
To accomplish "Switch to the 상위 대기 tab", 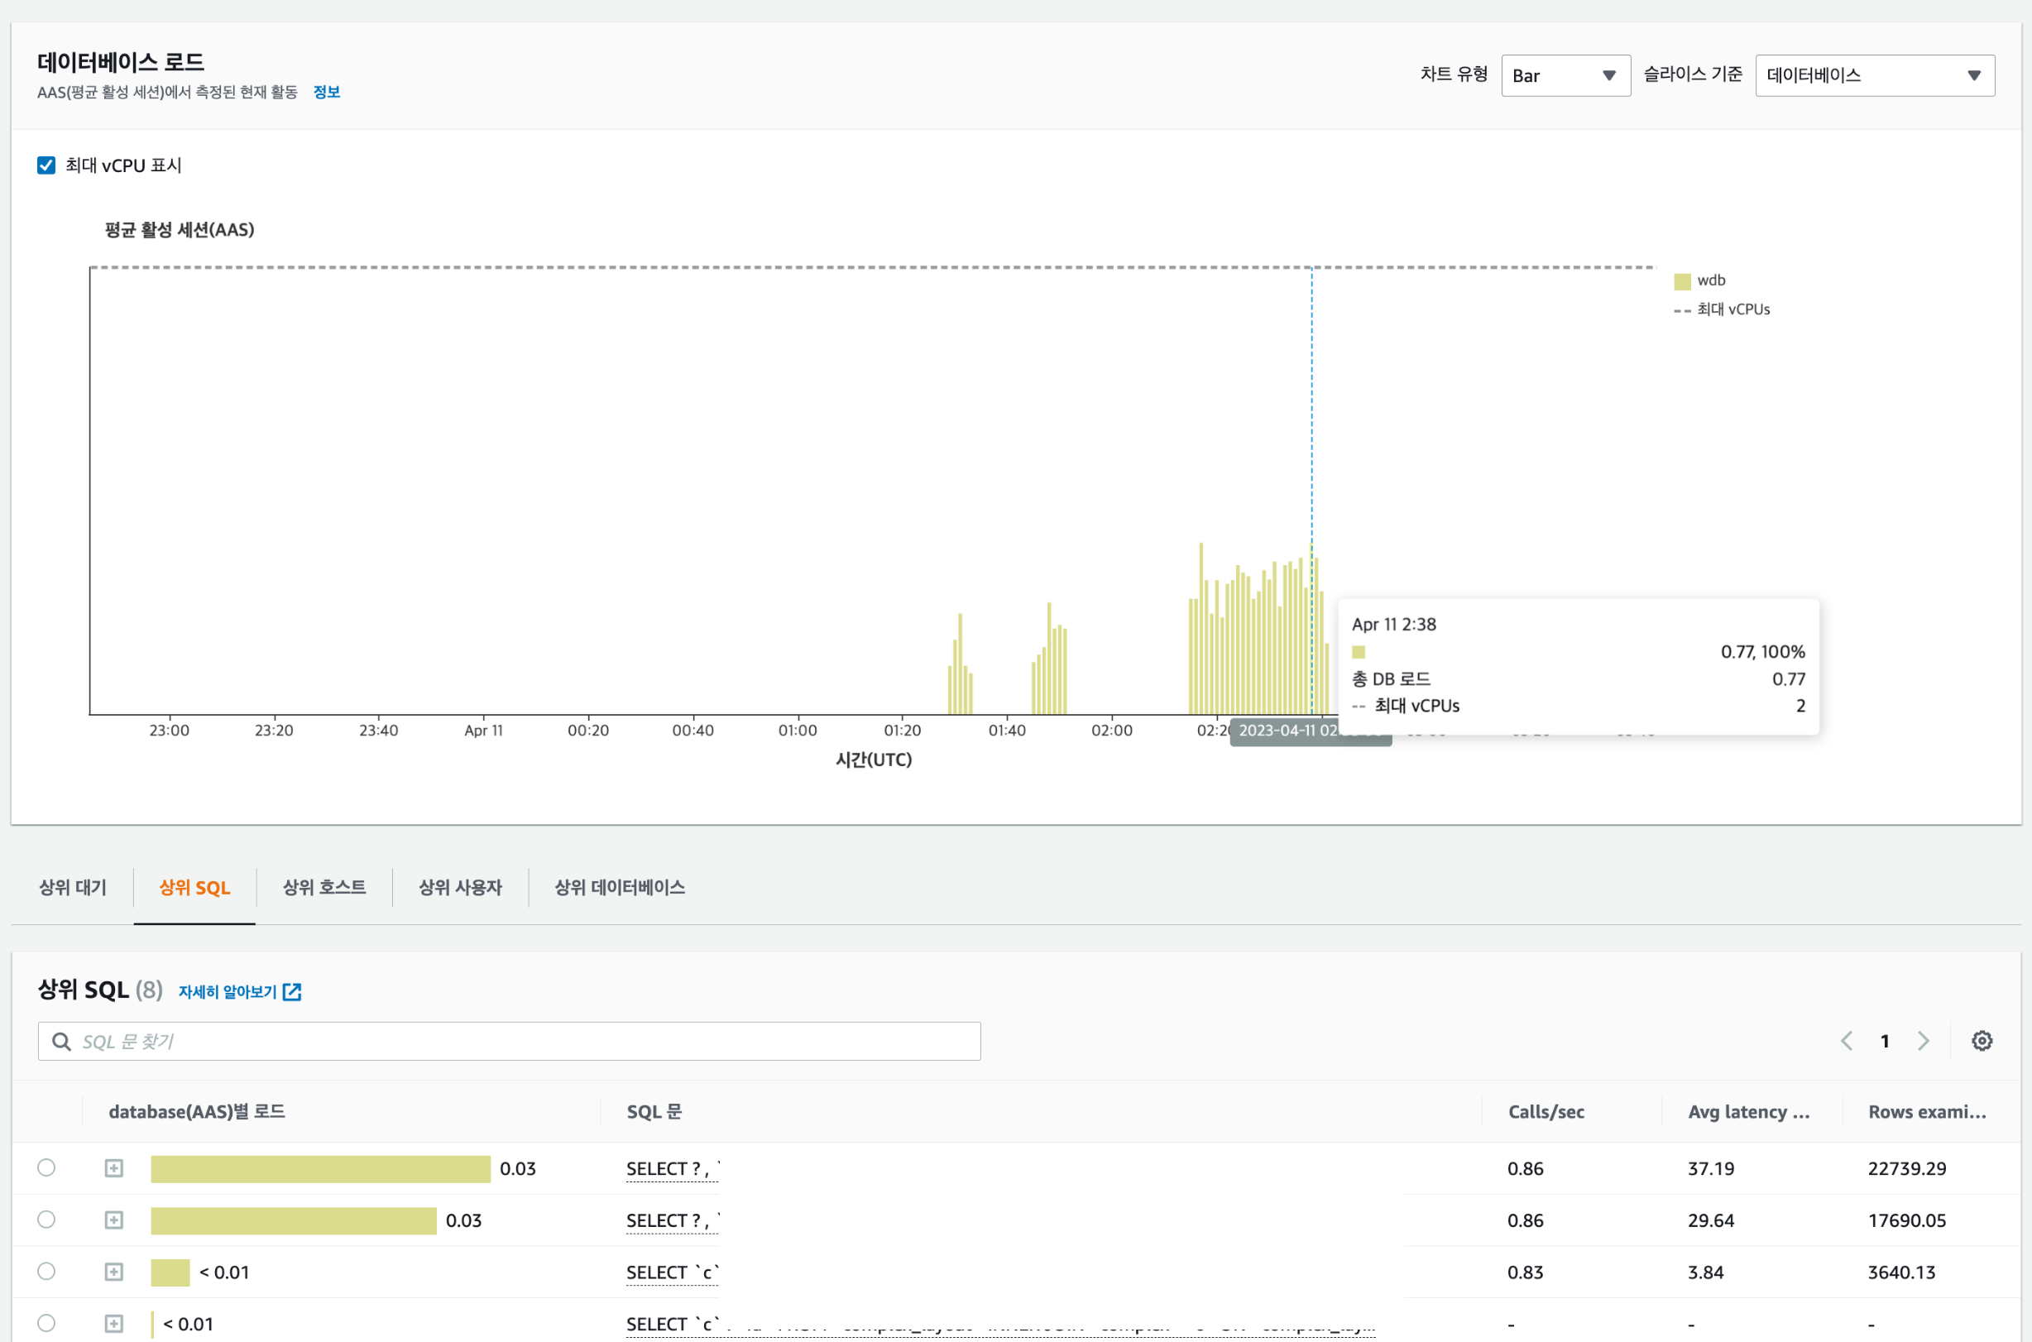I will coord(73,888).
